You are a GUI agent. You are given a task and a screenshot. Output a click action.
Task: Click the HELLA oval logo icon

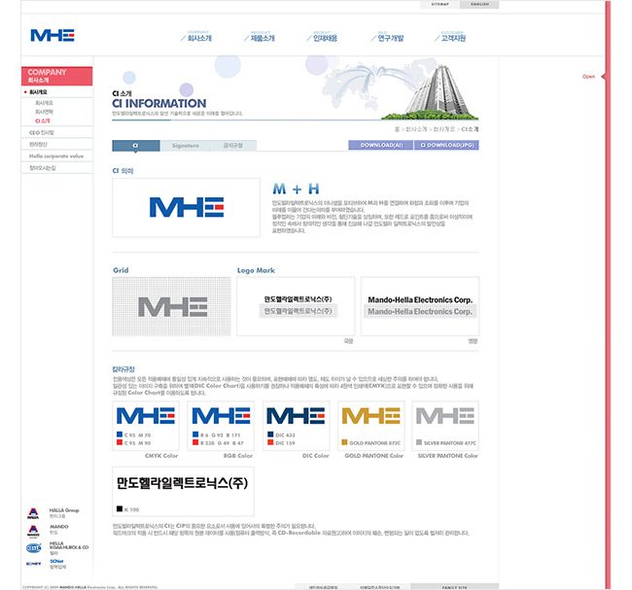[x=33, y=547]
